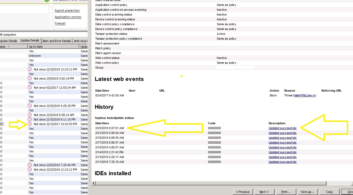The height and width of the screenshot is (195, 353).
Task: Open the Mal/HTMLGen-A threat link
Action: 305,96
